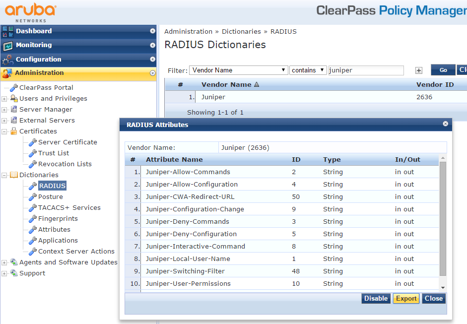Click the Configuration gears icon
Screen dimensions: 467x324
[x=8, y=60]
